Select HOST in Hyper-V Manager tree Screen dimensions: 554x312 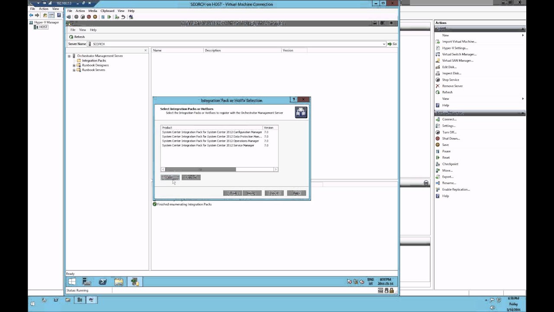(43, 27)
